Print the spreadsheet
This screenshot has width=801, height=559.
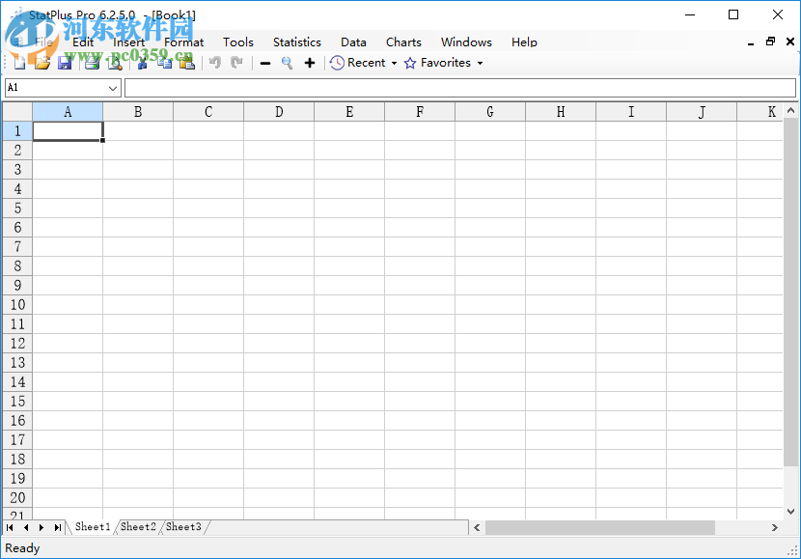[x=92, y=62]
